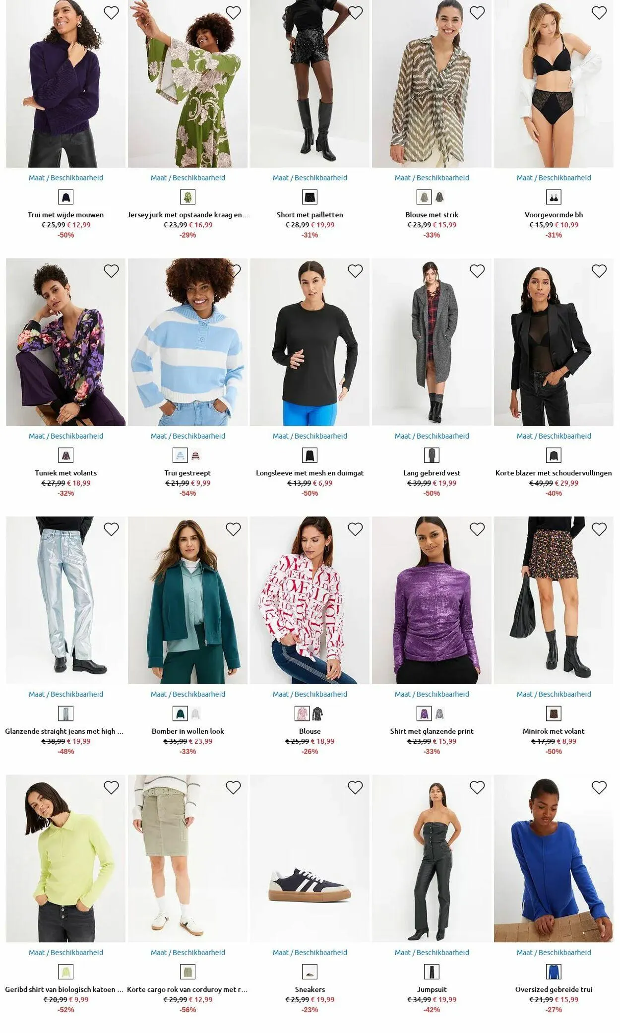Pick grey swatch for Bomber in wollen look
This screenshot has width=620, height=1033.
(x=196, y=714)
